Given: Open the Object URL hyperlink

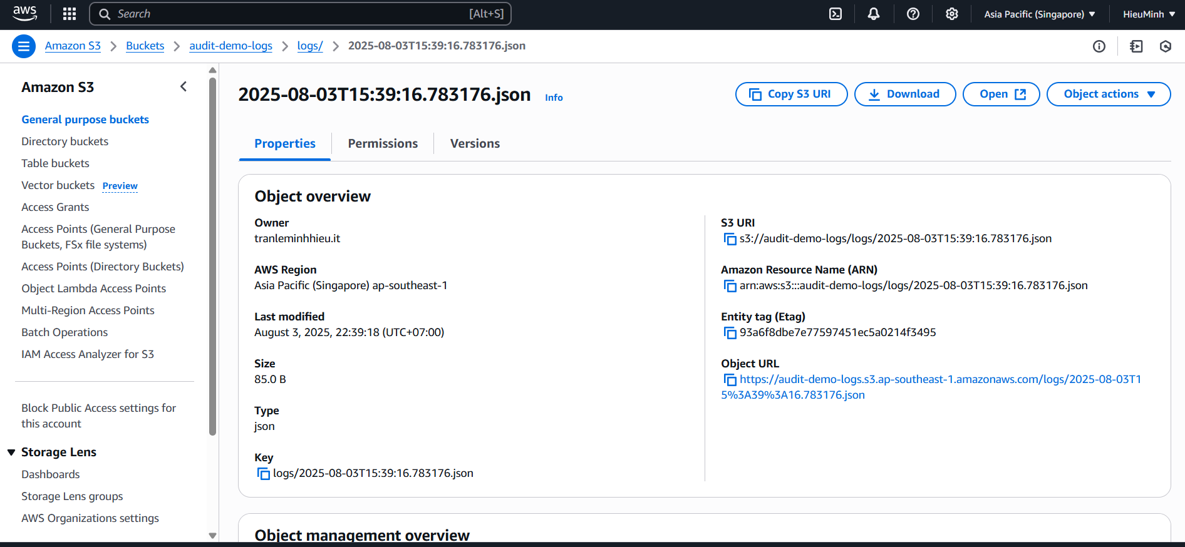Looking at the screenshot, I should [931, 387].
